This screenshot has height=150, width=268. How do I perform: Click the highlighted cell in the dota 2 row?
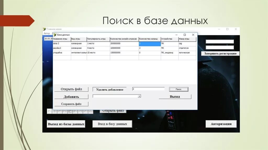tap(150, 44)
